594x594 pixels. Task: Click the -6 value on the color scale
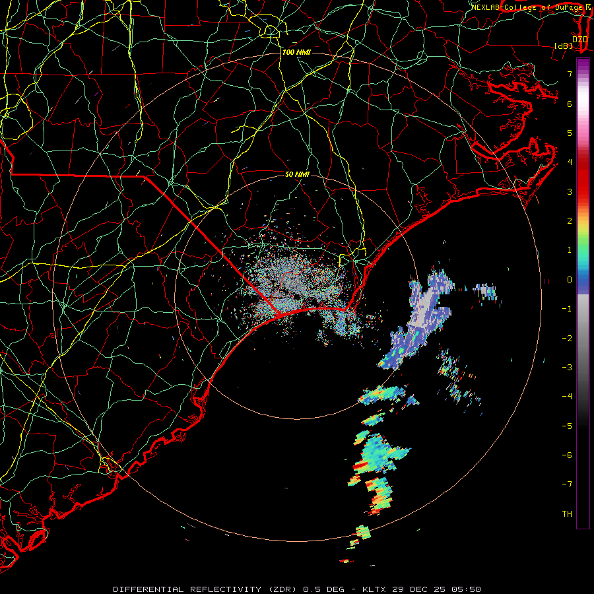pyautogui.click(x=567, y=455)
